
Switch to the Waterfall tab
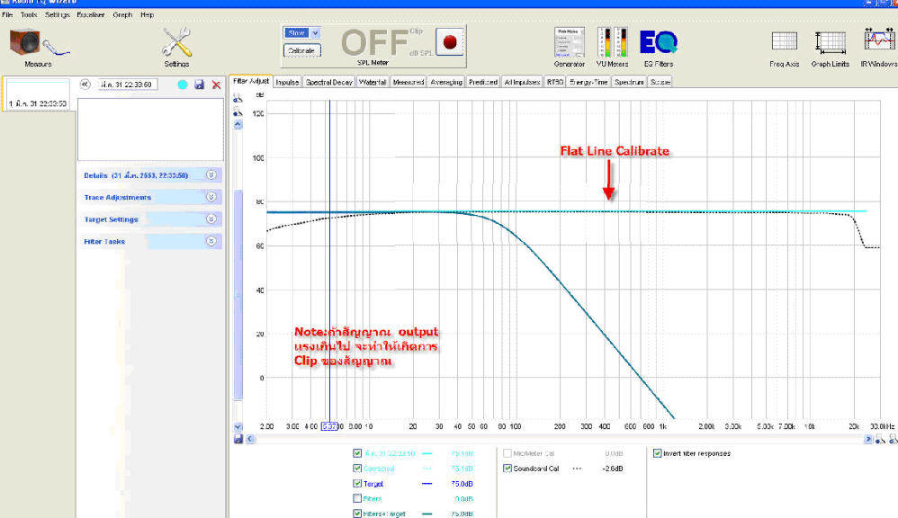(373, 83)
